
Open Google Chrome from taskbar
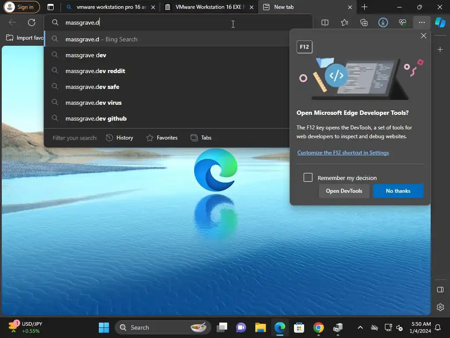[318, 327]
